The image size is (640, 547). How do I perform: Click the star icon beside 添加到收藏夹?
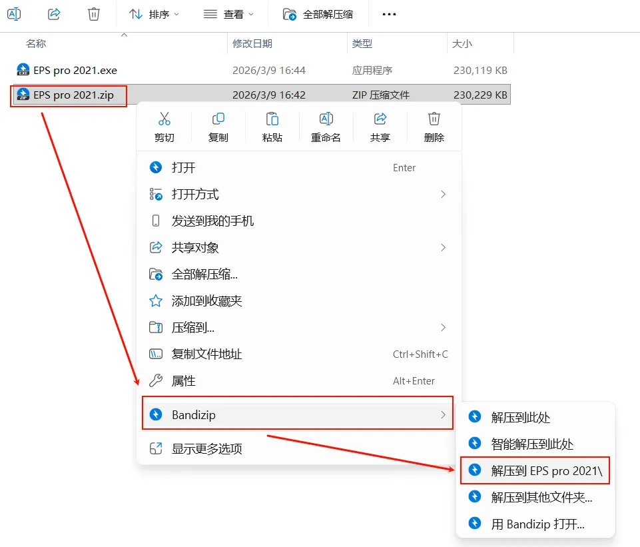coord(156,301)
